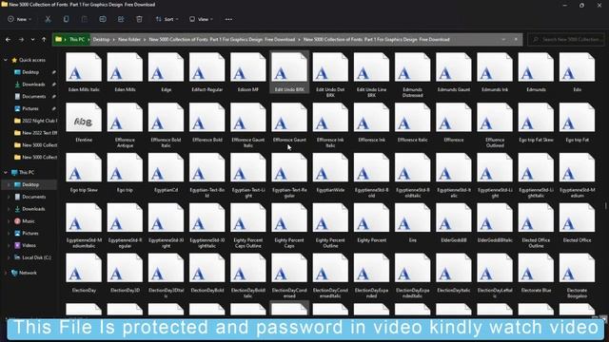
Task: Open Documents under Quick access
Action: point(33,97)
